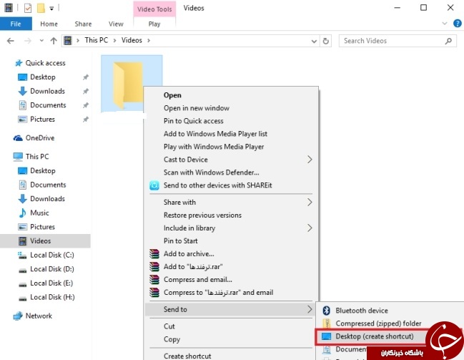Screen dimensions: 464x360
Task: Choose Compress and email... entry
Action: (197, 279)
